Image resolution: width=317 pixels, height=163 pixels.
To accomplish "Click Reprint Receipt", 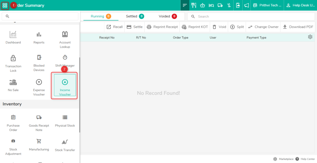I will point(162,27).
